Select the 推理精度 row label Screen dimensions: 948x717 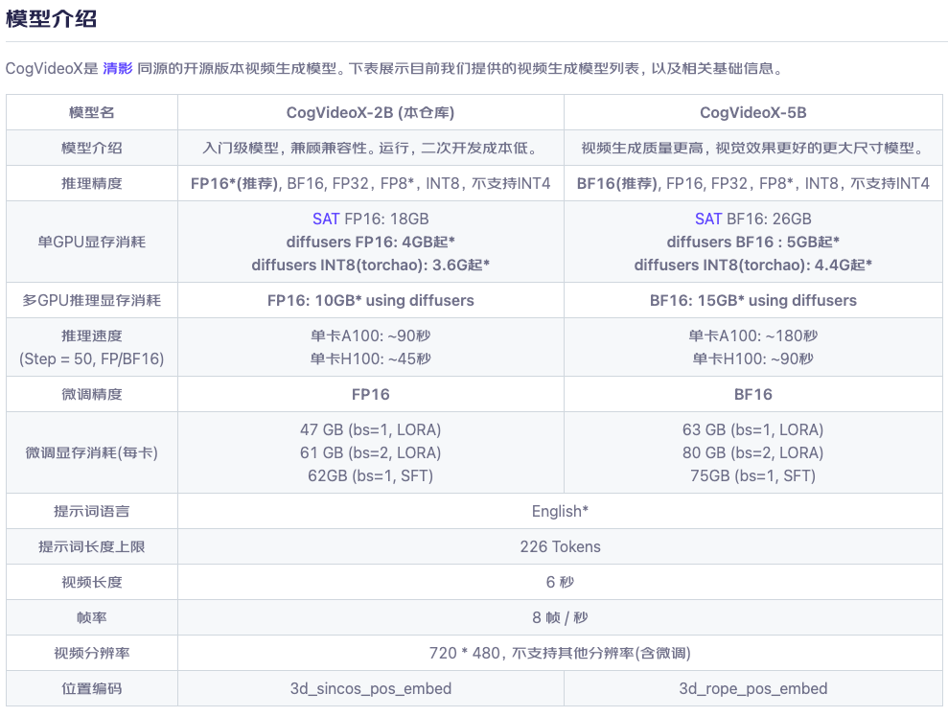(92, 183)
